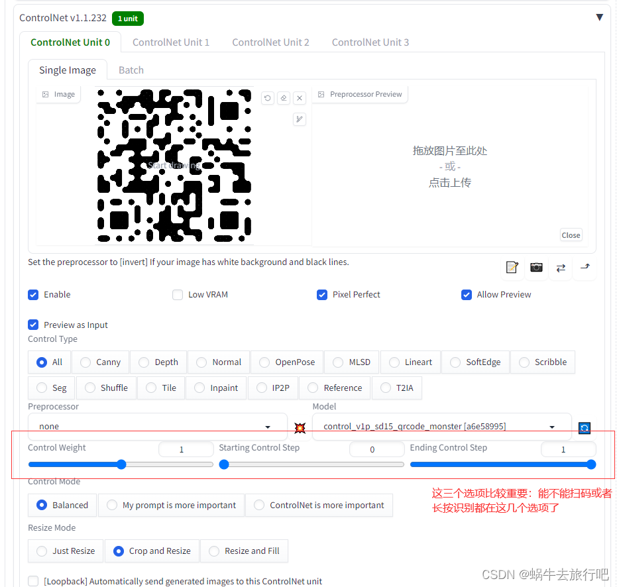
Task: Collapse the ControlNet panel with the triangle
Action: (x=599, y=17)
